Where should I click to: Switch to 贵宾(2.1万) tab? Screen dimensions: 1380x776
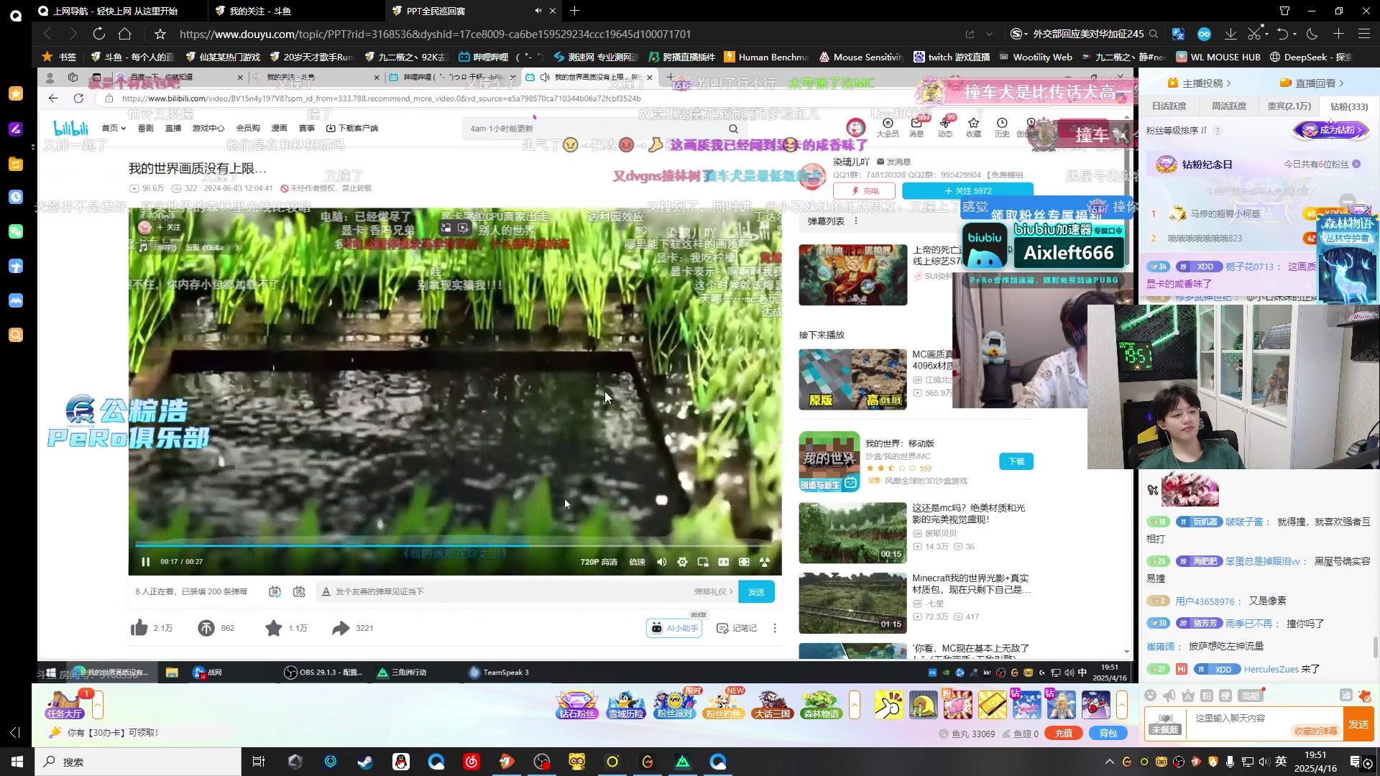pos(1289,106)
